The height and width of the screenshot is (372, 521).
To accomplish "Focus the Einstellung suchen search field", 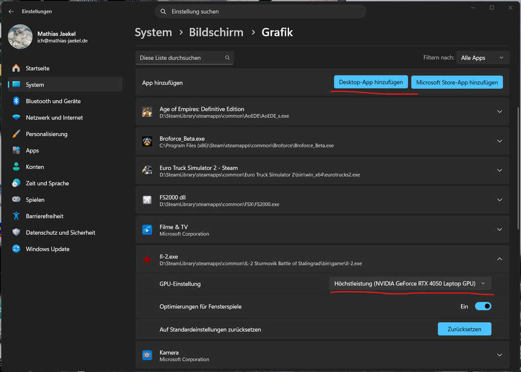I will 260,12.
